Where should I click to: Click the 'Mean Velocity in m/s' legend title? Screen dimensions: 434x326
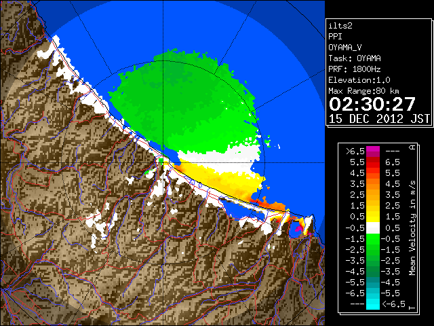point(412,228)
